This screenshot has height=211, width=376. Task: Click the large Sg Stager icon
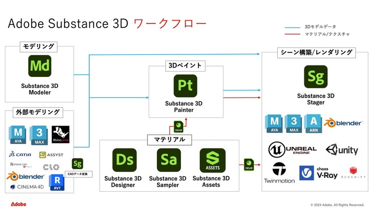[315, 77]
